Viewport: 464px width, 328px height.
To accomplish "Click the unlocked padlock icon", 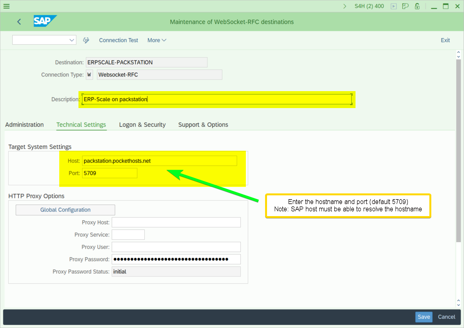I will (417, 6).
